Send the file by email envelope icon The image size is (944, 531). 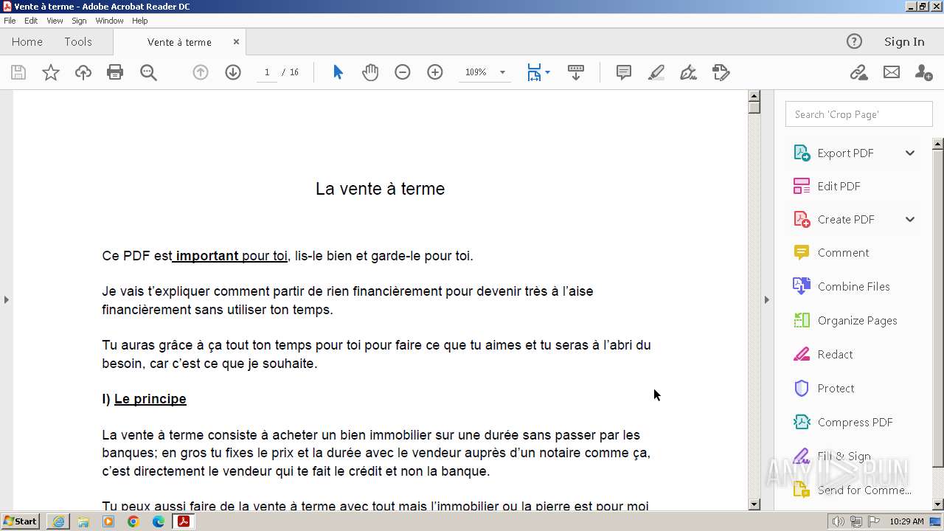click(892, 72)
